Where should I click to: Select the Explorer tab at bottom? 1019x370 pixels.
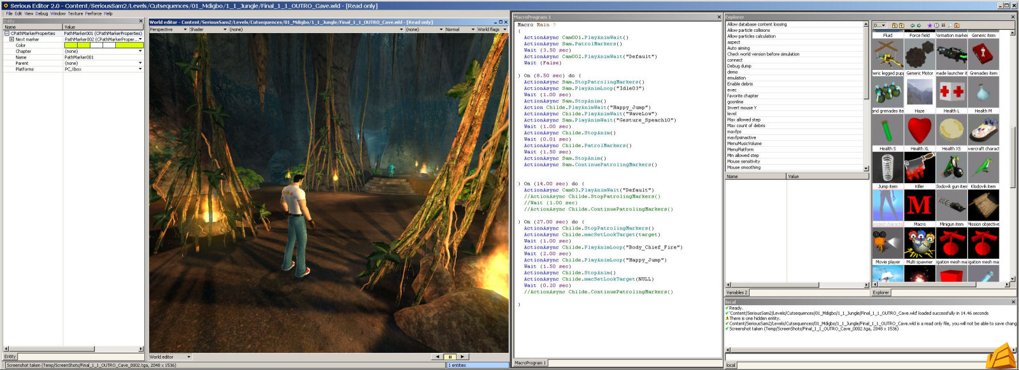(x=881, y=292)
